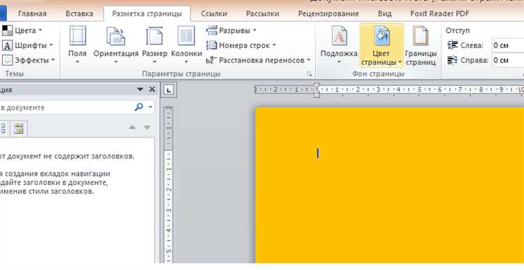Open the Рецензирование tab
Screen dimensions: 524x270
tap(328, 14)
